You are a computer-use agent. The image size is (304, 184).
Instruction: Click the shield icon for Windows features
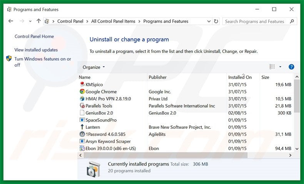pos(9,58)
